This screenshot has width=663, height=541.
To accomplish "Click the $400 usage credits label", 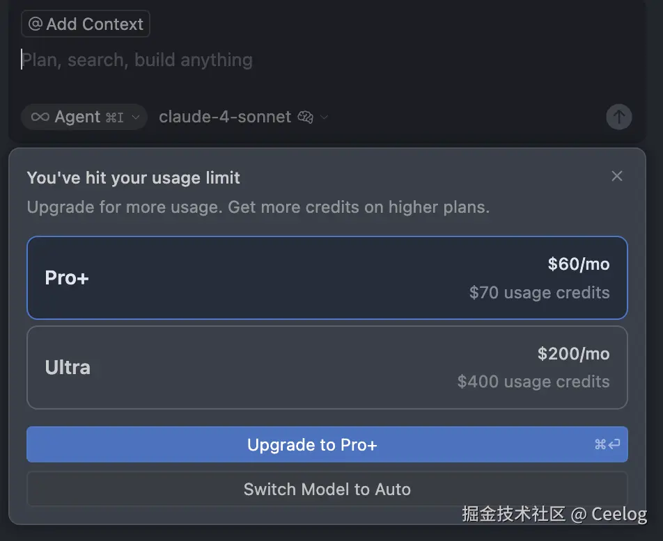I will [x=533, y=382].
